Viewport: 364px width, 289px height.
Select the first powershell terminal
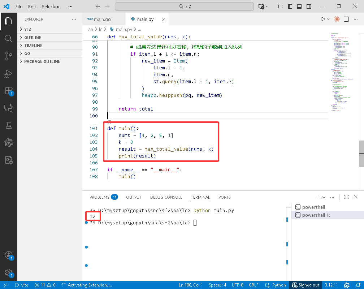(x=328, y=207)
